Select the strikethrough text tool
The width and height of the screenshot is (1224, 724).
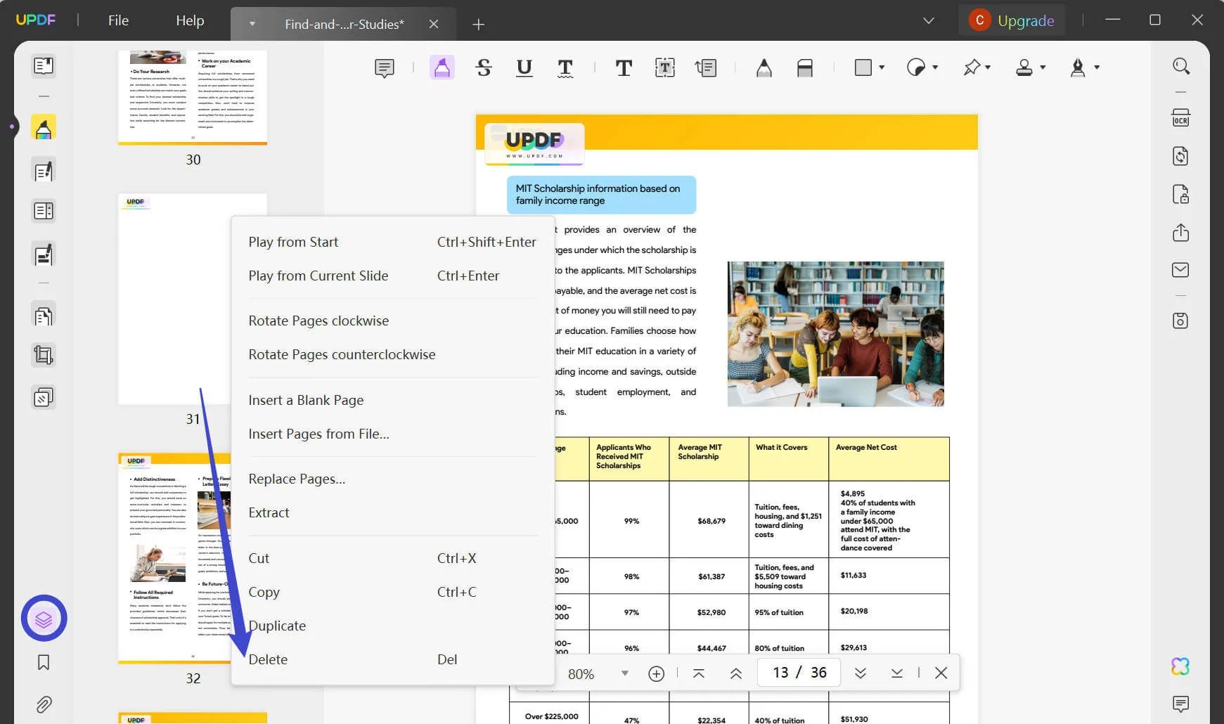[x=484, y=67]
